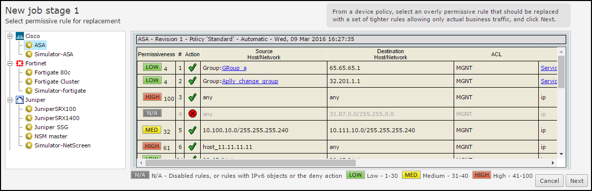592x191 pixels.
Task: Click the Destination Host/Network column header
Action: tap(390, 54)
